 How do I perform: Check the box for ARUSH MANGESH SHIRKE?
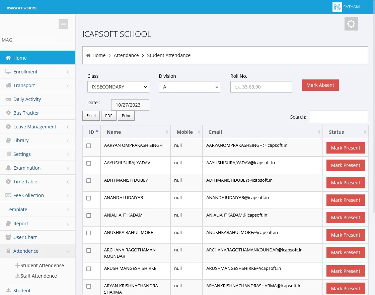(89, 269)
